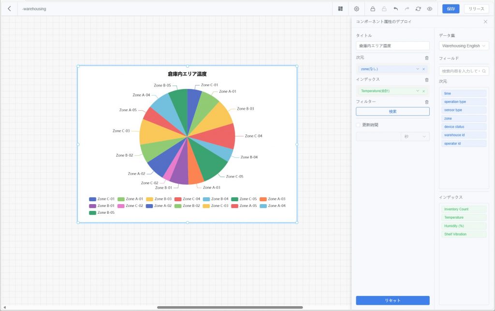The height and width of the screenshot is (311, 495).
Task: Toggle the preview eye icon
Action: [429, 9]
